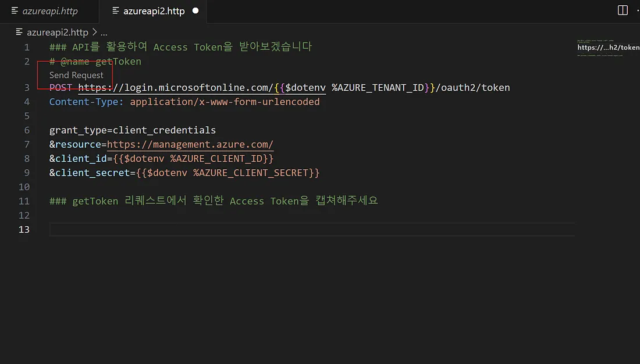The image size is (640, 364).
Task: Click the Content-Type header name
Action: click(86, 102)
